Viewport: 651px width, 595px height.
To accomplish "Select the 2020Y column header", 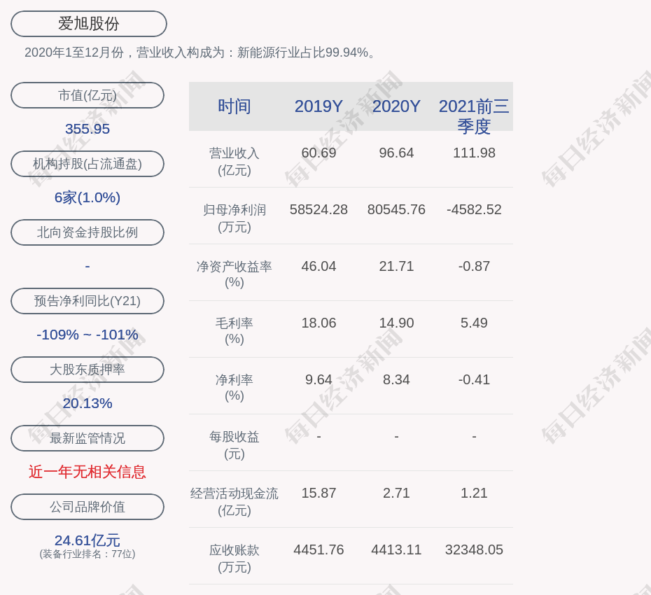I will click(396, 106).
